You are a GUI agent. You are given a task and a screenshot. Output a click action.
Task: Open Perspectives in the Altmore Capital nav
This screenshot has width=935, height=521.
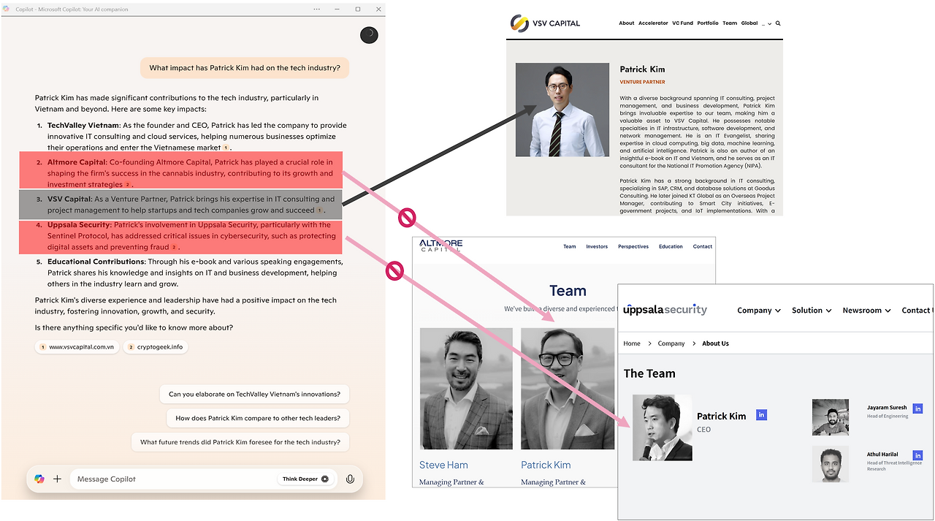point(633,246)
